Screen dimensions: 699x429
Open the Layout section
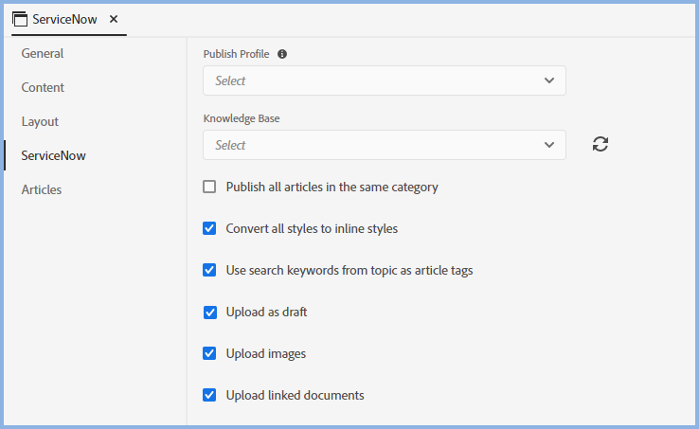coord(40,121)
